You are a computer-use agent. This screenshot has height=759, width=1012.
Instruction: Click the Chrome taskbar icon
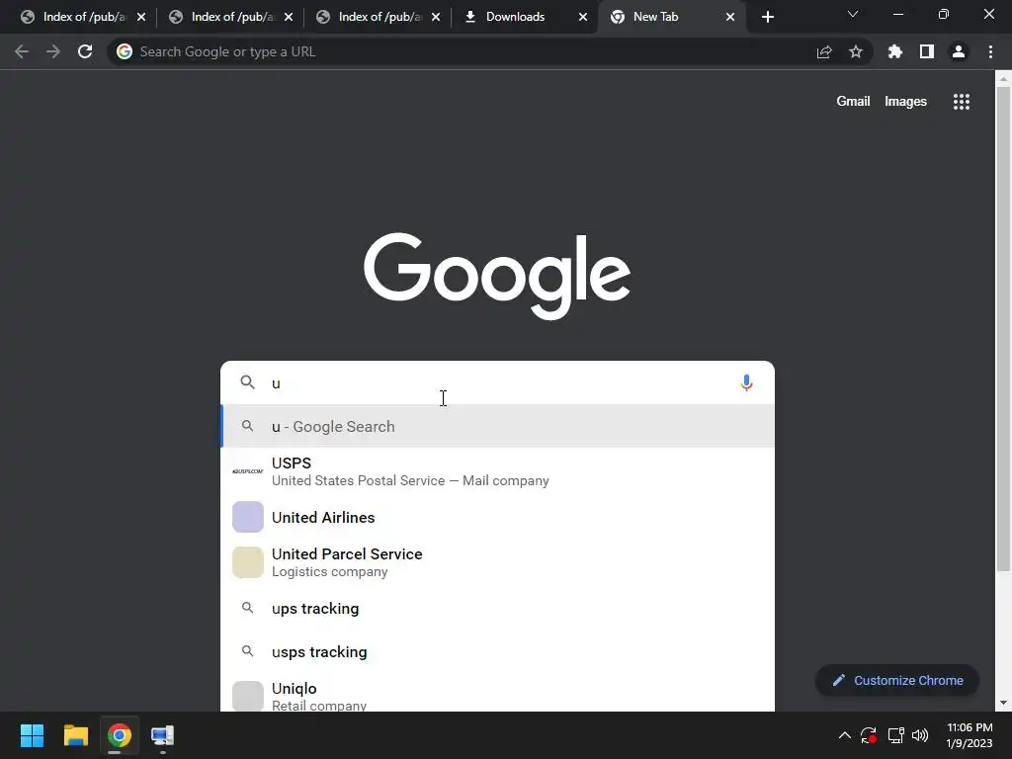coord(119,735)
